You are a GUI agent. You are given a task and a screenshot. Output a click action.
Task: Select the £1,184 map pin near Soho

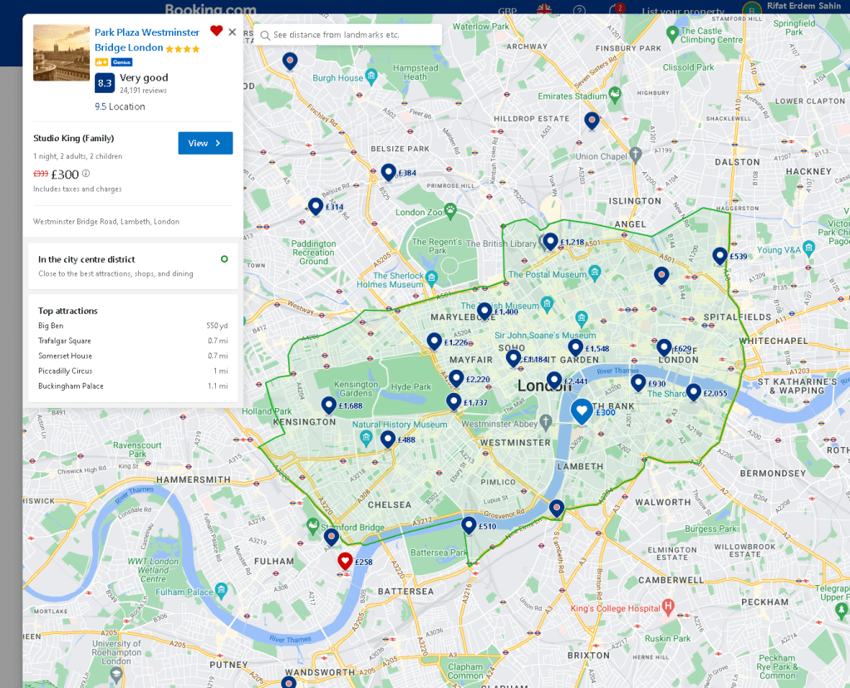[513, 358]
